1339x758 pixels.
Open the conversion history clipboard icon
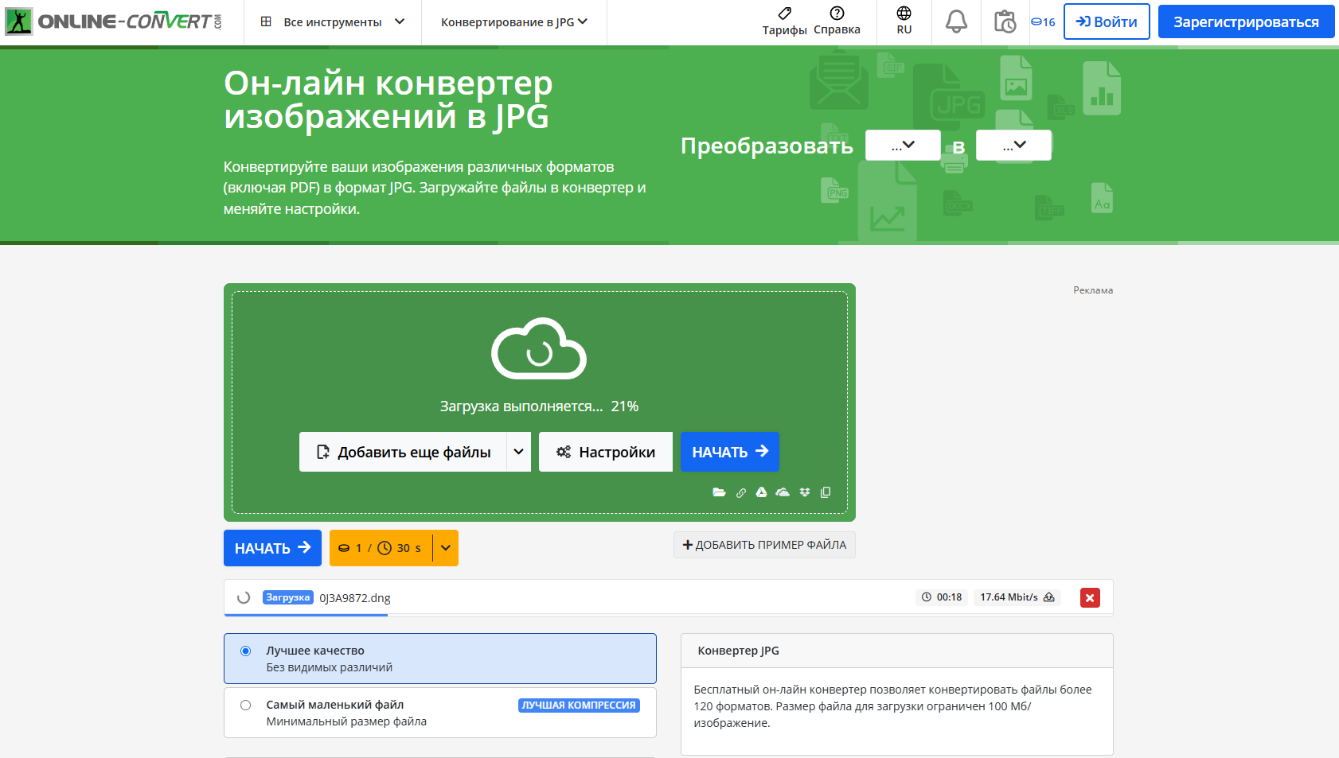click(1005, 21)
